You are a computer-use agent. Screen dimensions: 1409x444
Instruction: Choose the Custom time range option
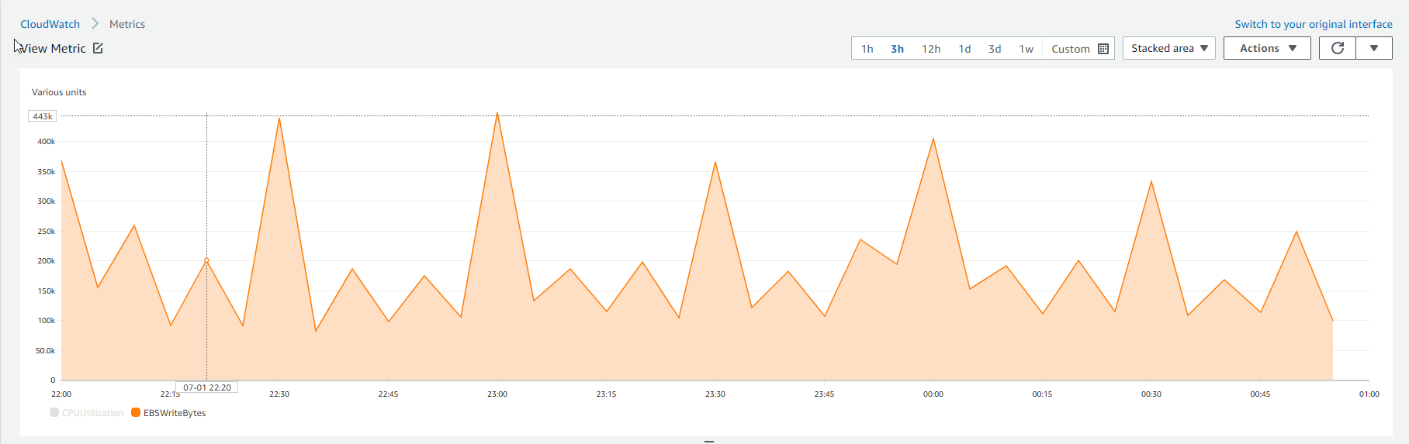pos(1071,49)
